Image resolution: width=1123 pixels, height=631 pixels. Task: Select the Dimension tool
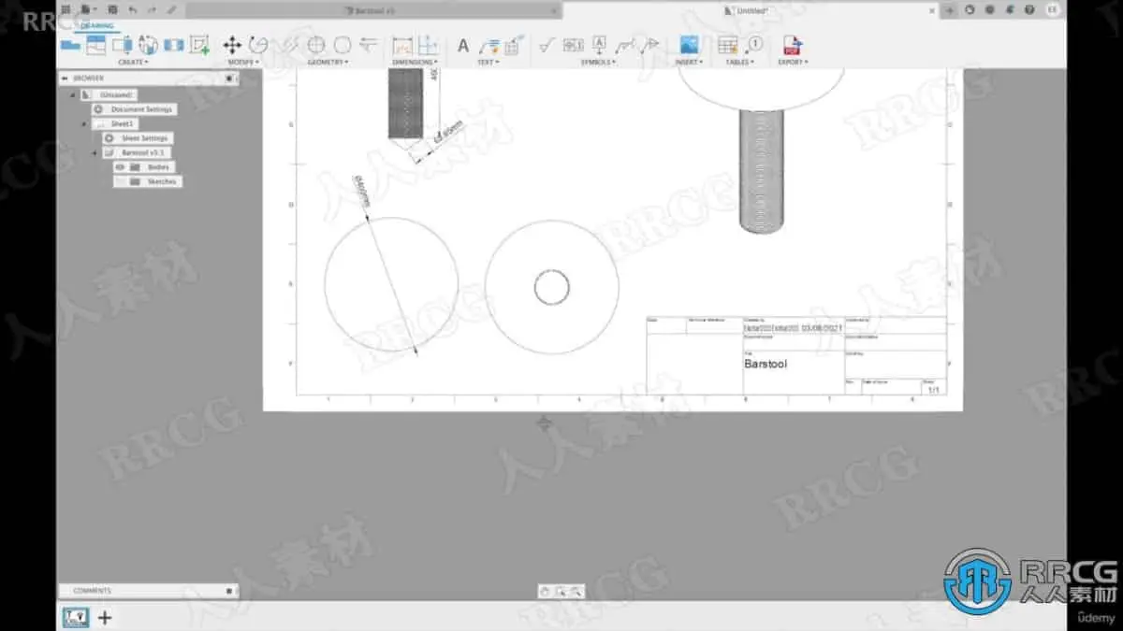pos(402,44)
